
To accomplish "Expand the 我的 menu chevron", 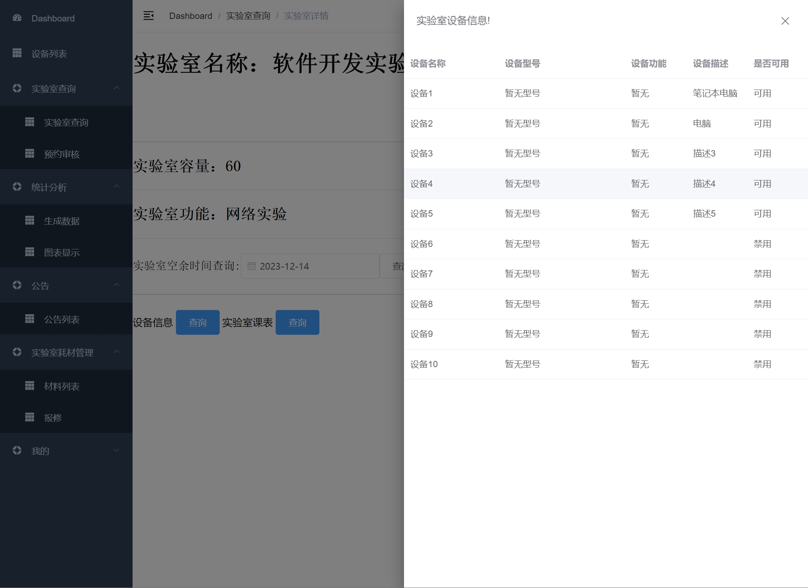I will coord(117,450).
